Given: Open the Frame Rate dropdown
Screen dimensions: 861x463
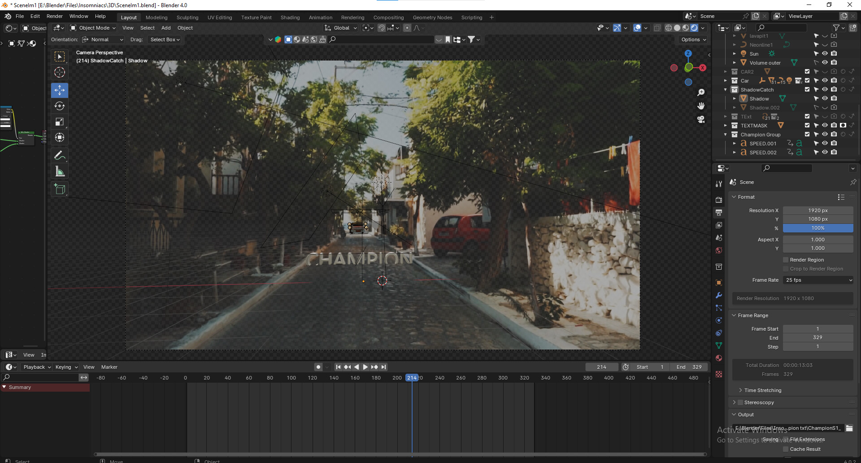Looking at the screenshot, I should click(x=818, y=280).
